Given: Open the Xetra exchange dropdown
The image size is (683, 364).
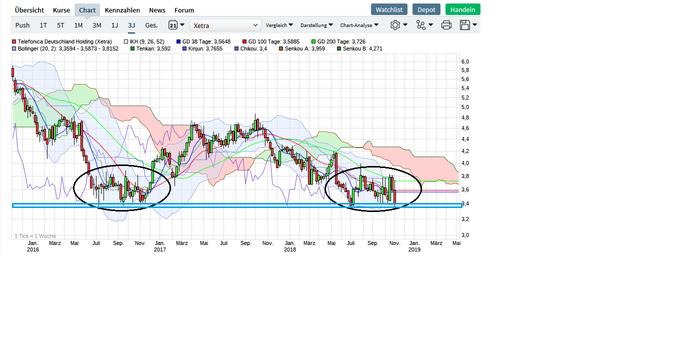Looking at the screenshot, I should pyautogui.click(x=225, y=25).
